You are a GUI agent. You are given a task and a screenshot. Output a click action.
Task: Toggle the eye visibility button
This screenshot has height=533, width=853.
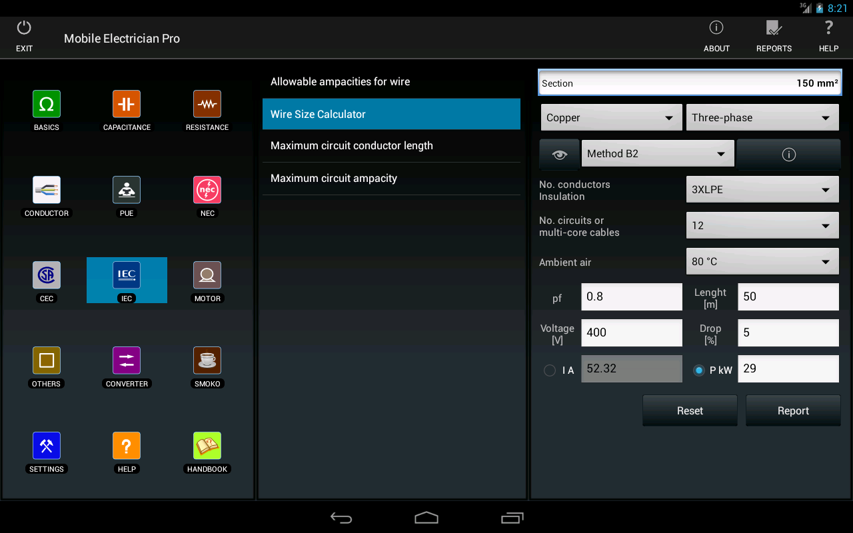559,155
